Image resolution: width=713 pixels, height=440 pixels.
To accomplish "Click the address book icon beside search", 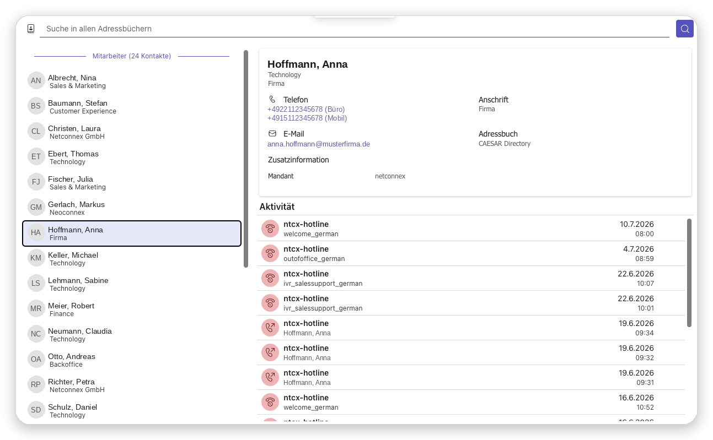I will [x=31, y=29].
